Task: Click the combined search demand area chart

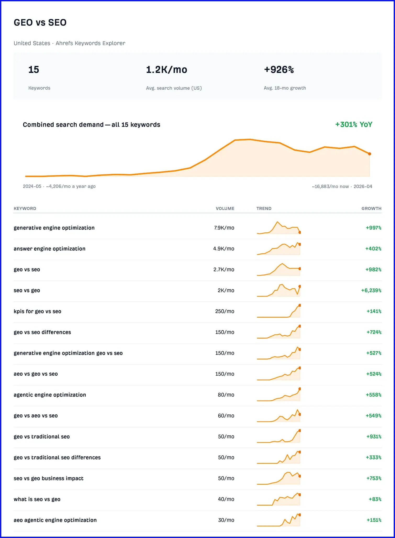Action: 197,158
